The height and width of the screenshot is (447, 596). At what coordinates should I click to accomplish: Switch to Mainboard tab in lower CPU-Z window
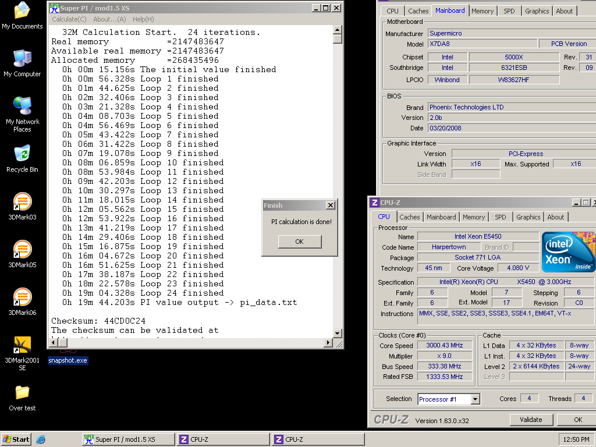coord(441,217)
